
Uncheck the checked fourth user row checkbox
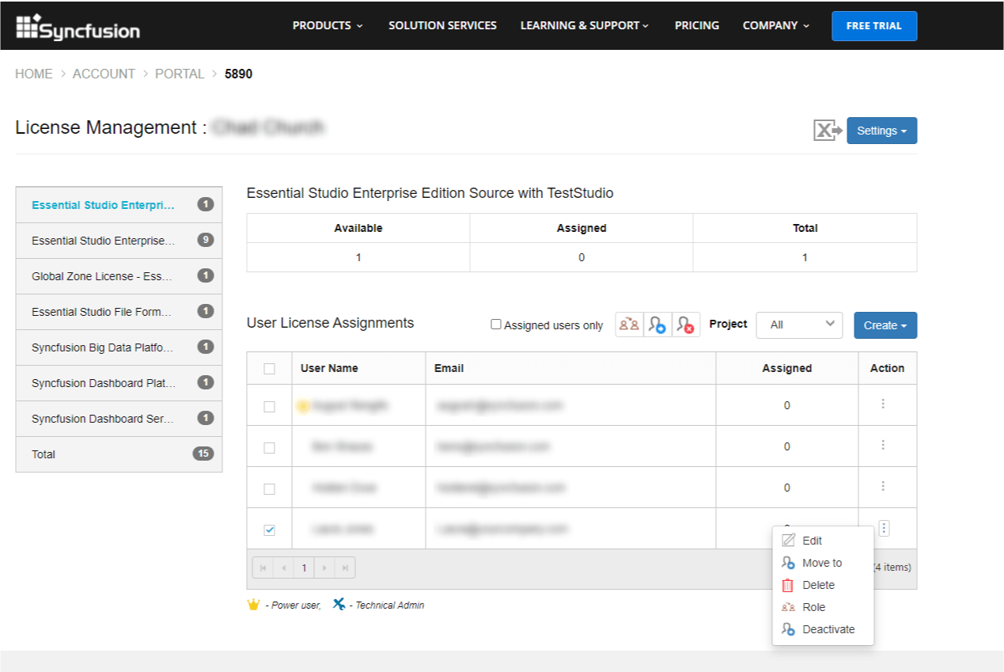269,530
